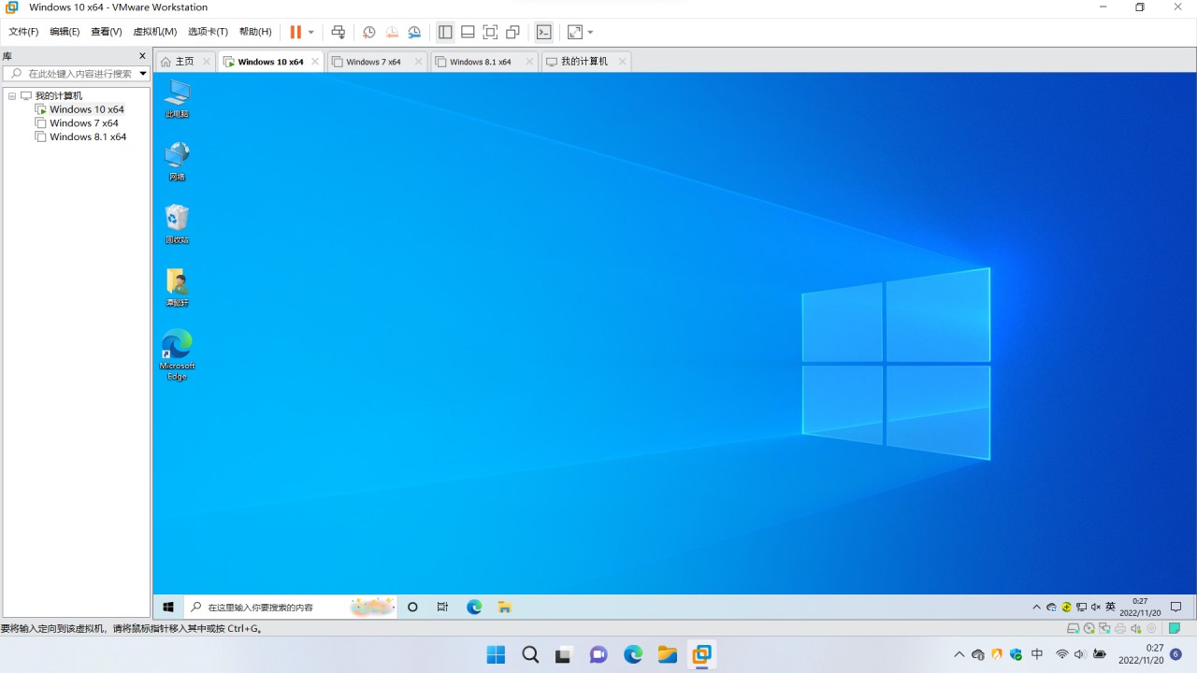The image size is (1197, 673).
Task: Close the Windows 8.1 x64 tab
Action: tap(529, 62)
